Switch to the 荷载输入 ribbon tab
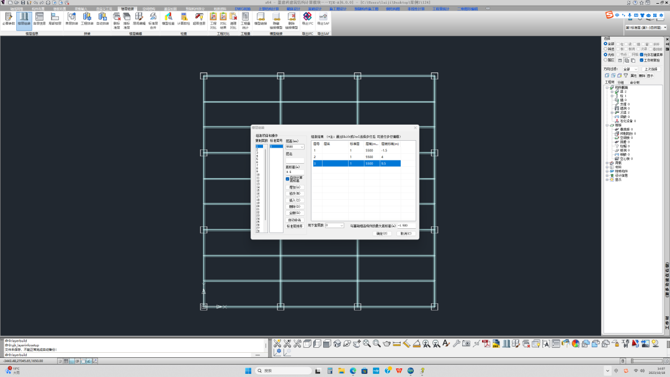670x377 pixels. [x=81, y=9]
